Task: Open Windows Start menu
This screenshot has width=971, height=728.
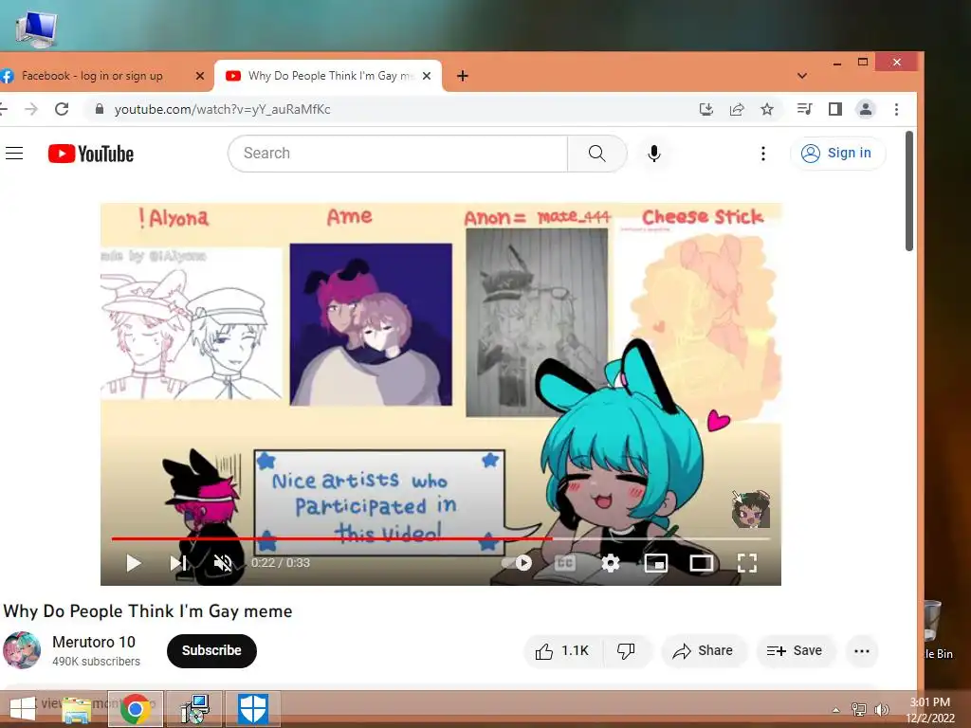Action: 23,709
